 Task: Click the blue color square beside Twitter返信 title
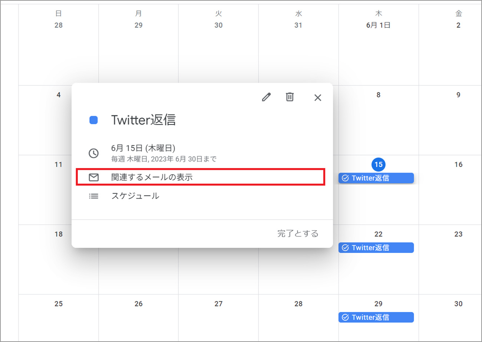tap(93, 120)
